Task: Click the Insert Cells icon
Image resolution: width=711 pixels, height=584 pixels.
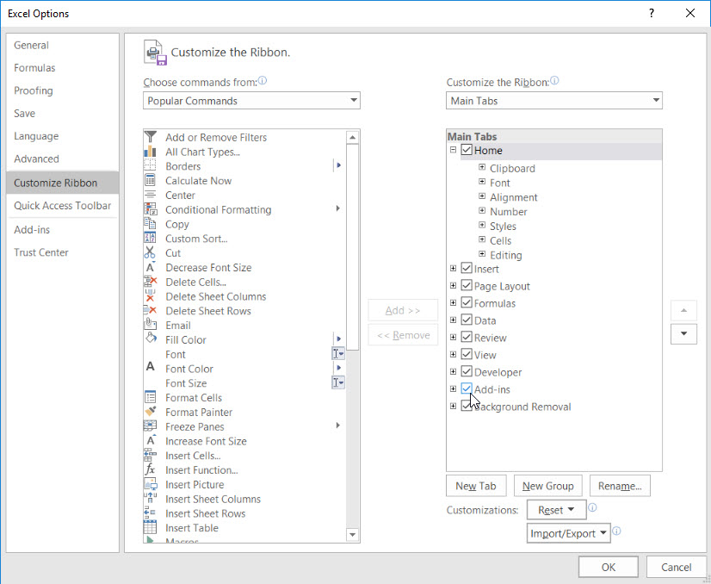Action: tap(150, 455)
